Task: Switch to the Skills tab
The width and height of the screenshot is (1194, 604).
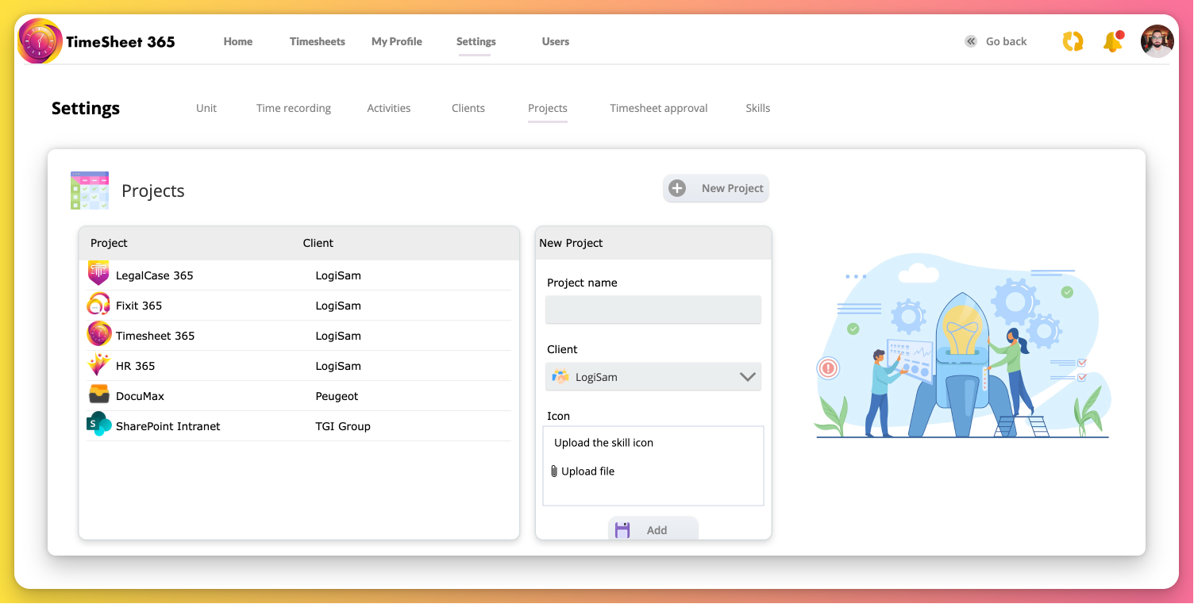Action: point(758,108)
